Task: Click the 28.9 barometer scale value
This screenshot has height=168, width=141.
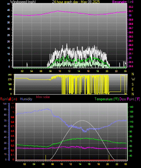Action: tap(131, 62)
